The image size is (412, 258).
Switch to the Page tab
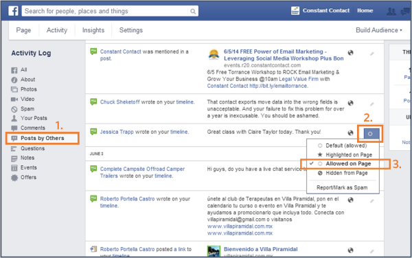tap(23, 30)
